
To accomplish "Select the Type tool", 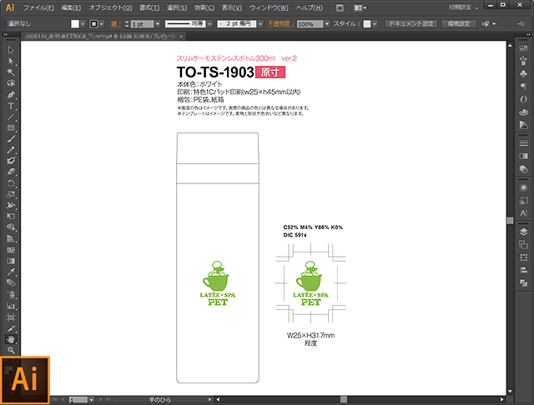I will 11,106.
